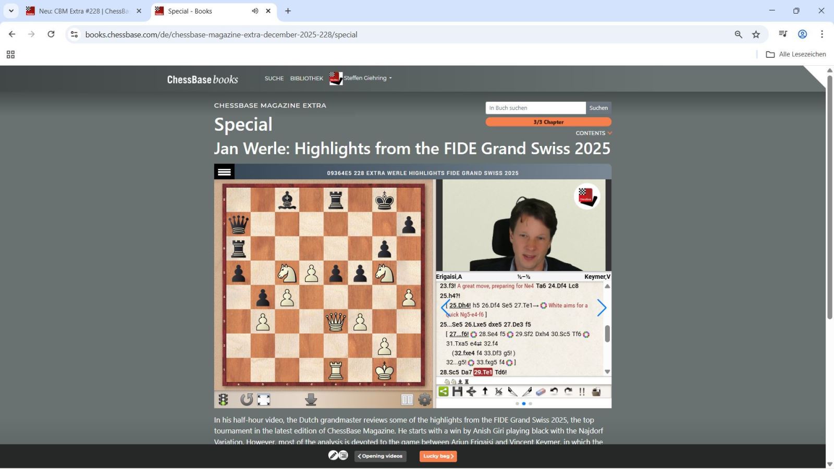Toggle the traffic light engine icon
Screen dimensions: 834x469
(x=223, y=400)
